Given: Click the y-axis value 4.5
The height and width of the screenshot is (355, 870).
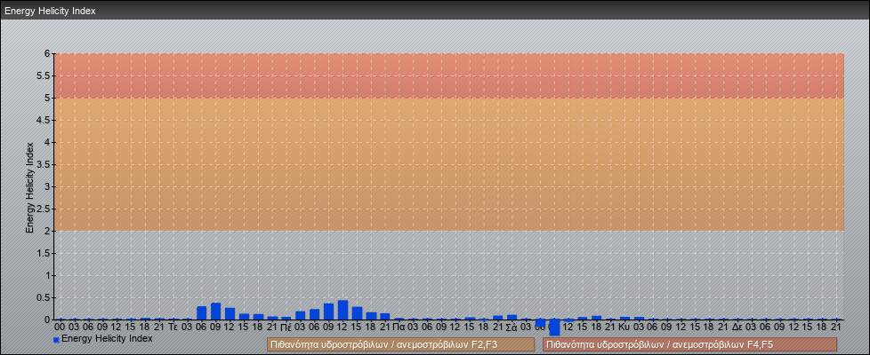Looking at the screenshot, I should [44, 120].
